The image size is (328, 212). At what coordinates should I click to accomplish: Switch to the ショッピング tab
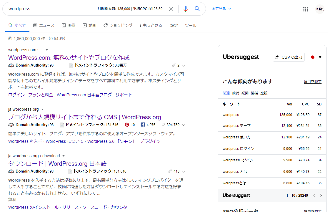coord(118,25)
